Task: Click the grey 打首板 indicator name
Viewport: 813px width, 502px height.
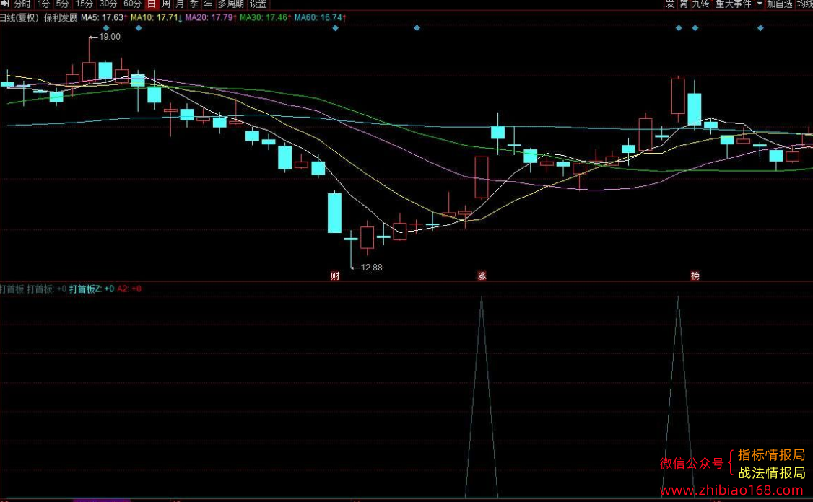Action: click(12, 289)
